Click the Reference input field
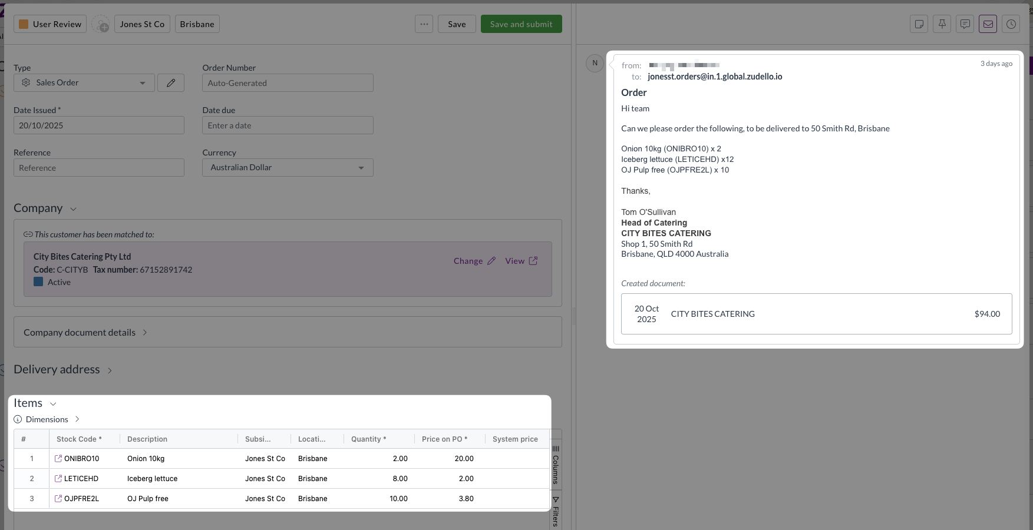1033x530 pixels. [99, 168]
